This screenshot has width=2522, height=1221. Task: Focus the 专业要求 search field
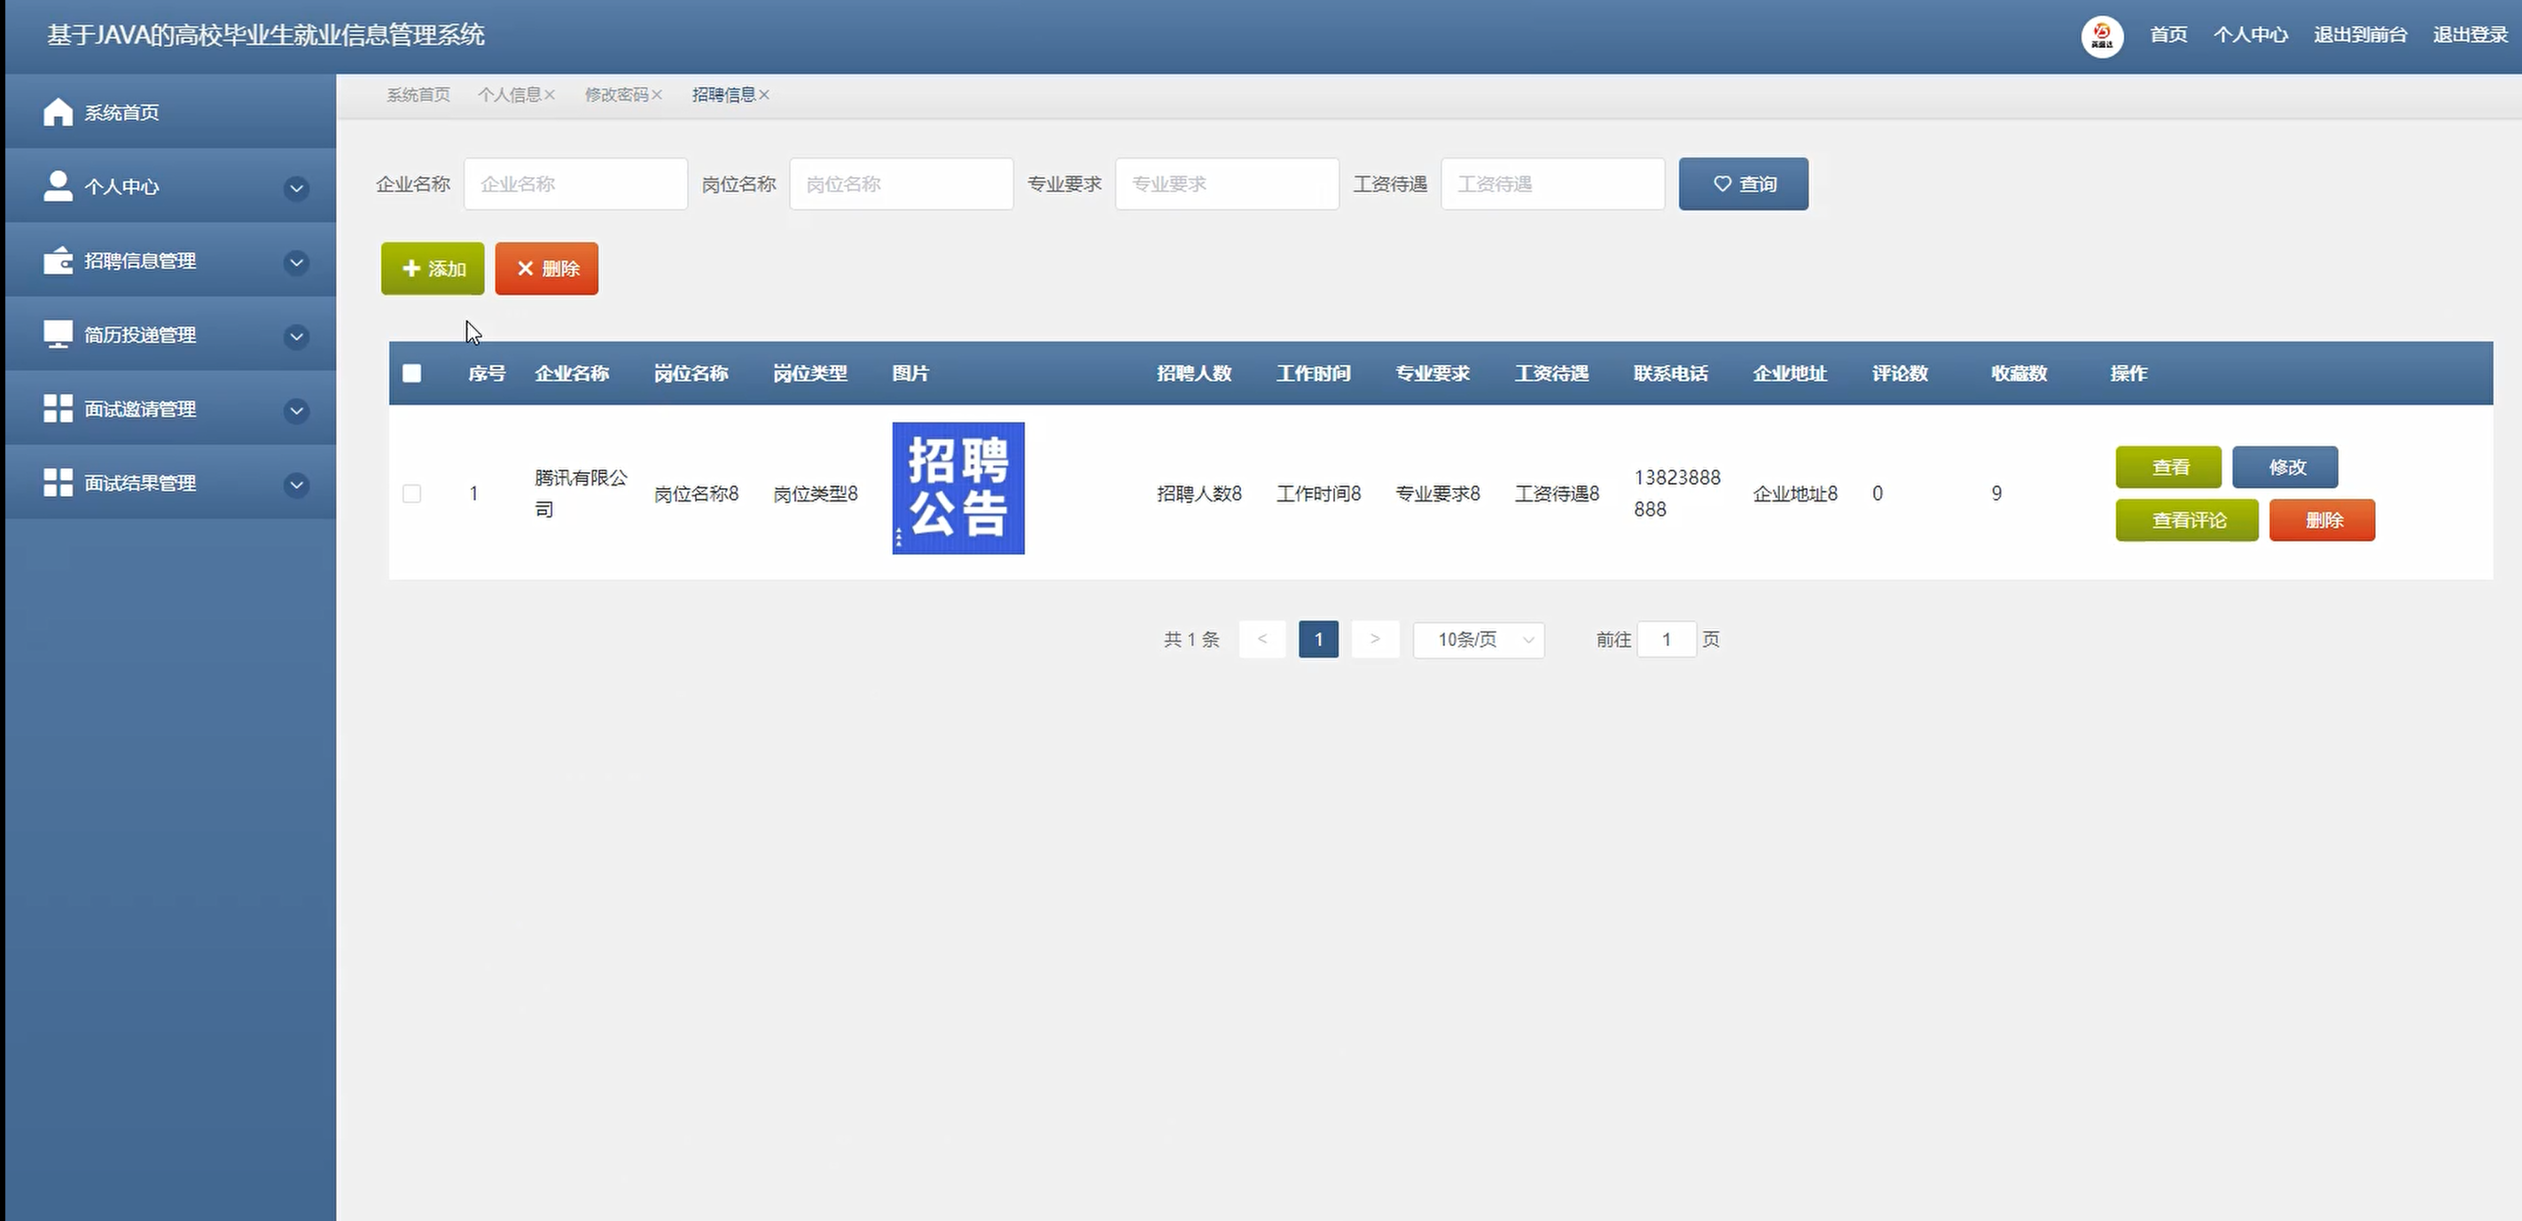[x=1227, y=184]
